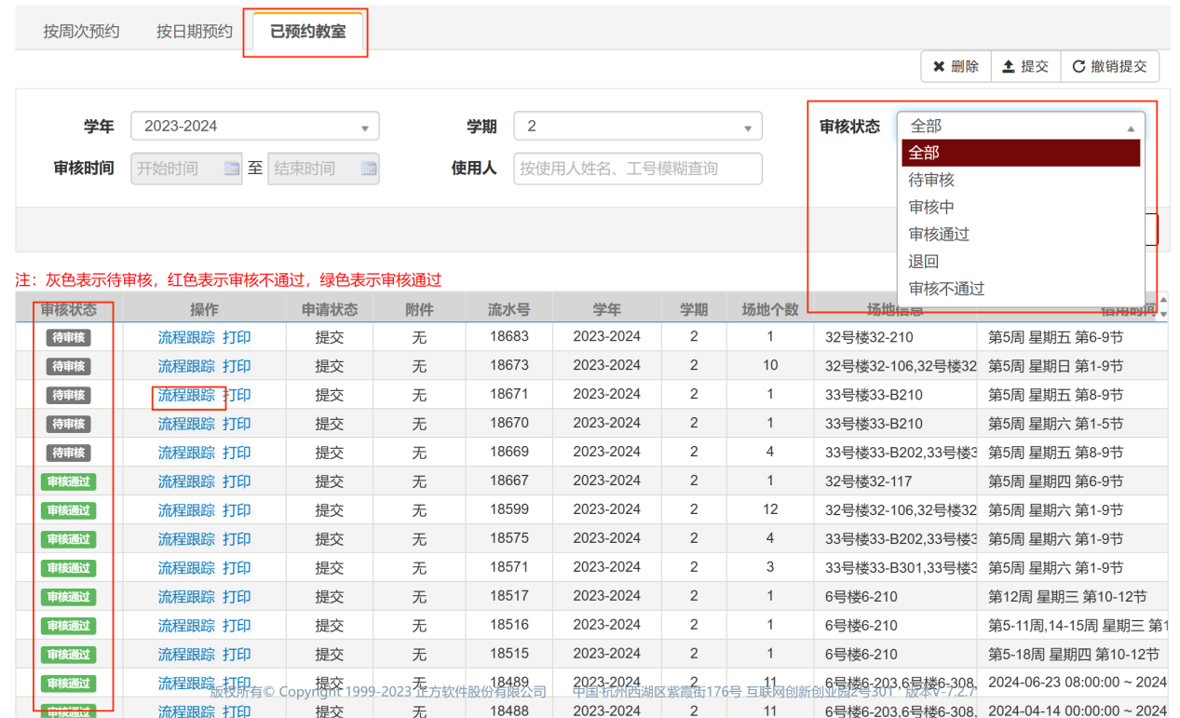Open 流程跟踪 for serial number 18673

tap(186, 366)
